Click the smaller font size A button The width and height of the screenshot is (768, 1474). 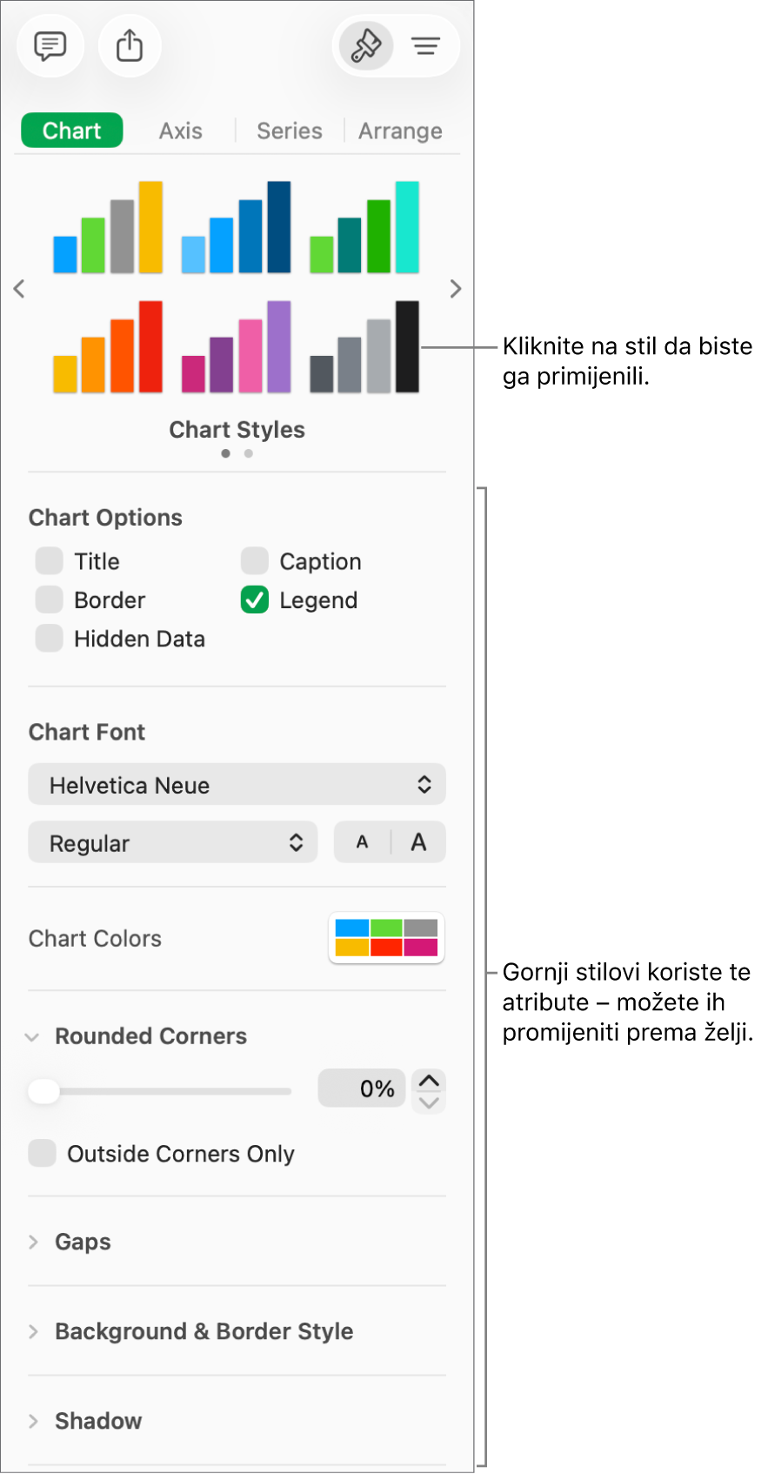tap(363, 842)
